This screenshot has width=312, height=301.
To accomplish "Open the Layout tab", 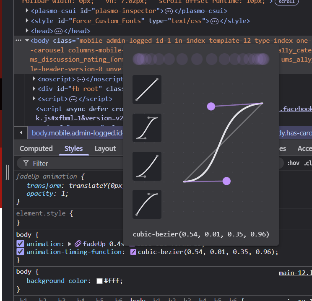I will click(x=105, y=148).
